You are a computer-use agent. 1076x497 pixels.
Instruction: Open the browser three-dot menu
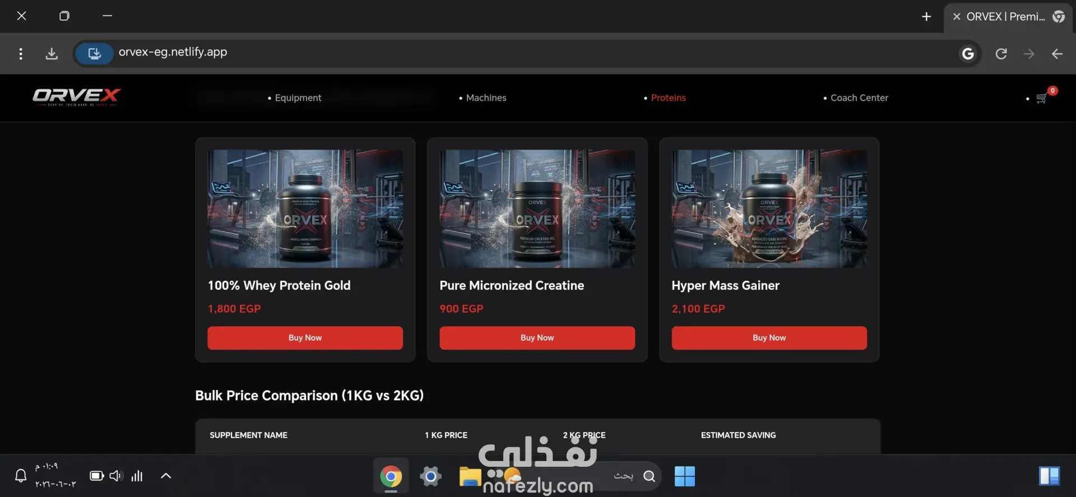[x=21, y=54]
